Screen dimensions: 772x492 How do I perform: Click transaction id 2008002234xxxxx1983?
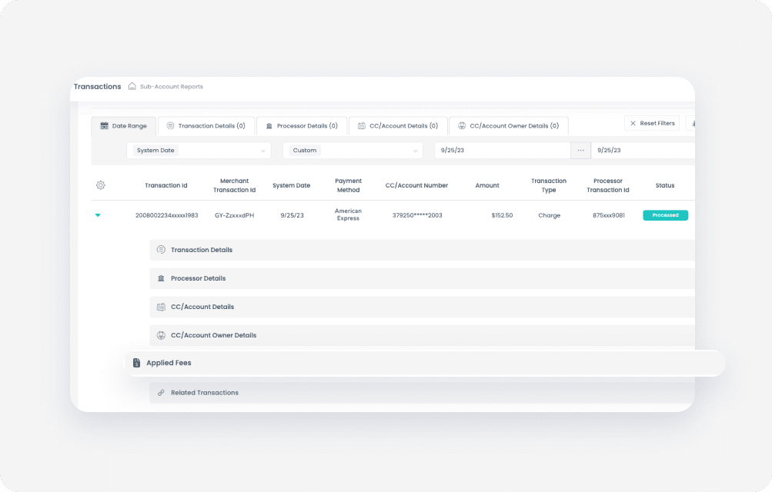pyautogui.click(x=166, y=215)
